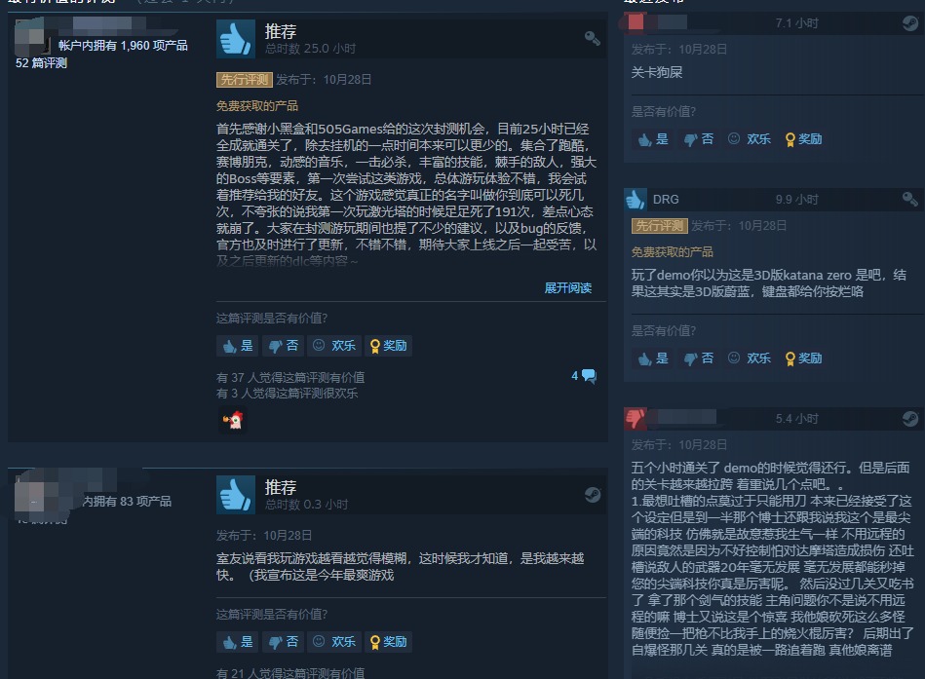Give 奖励 to DRG's review

pyautogui.click(x=803, y=358)
